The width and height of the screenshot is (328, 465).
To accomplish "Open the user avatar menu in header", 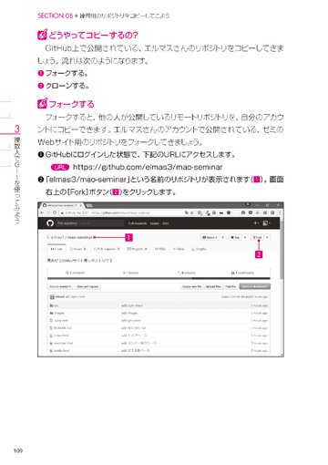I will coord(266,223).
